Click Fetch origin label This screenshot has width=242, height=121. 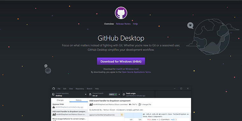coord(131,93)
